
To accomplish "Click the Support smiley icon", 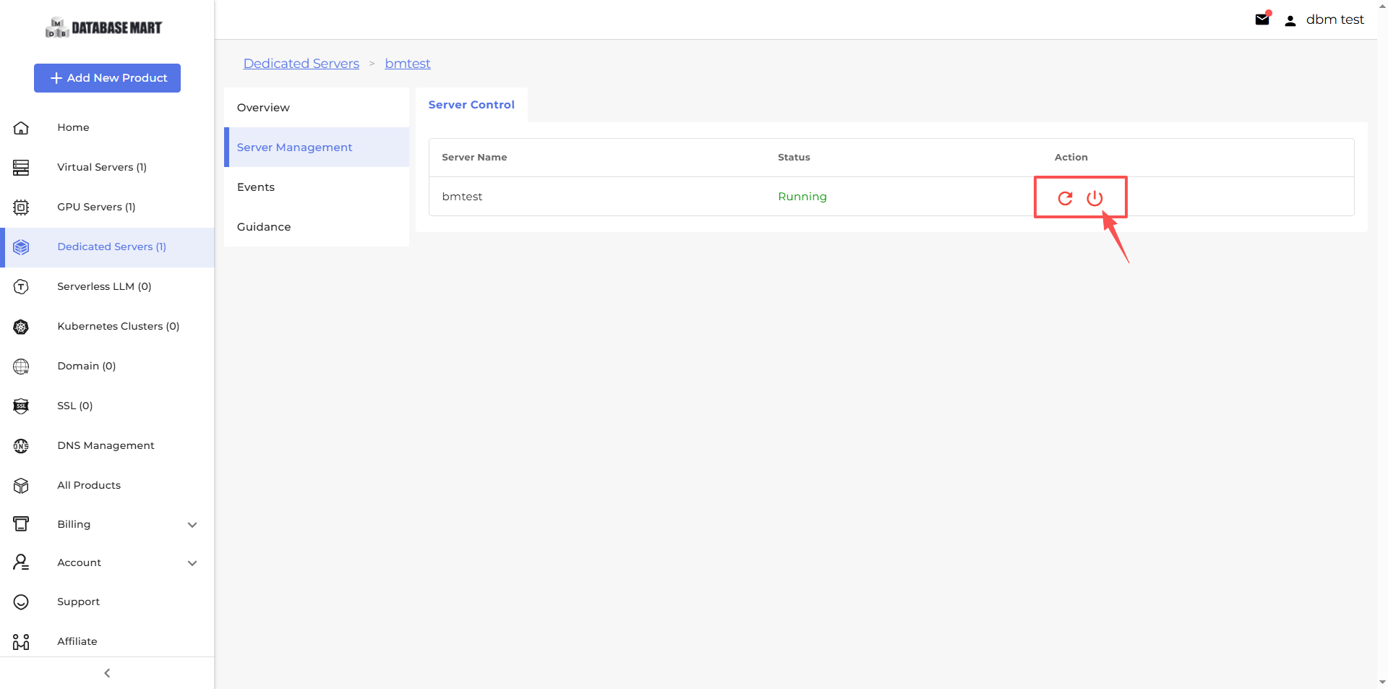I will (21, 602).
